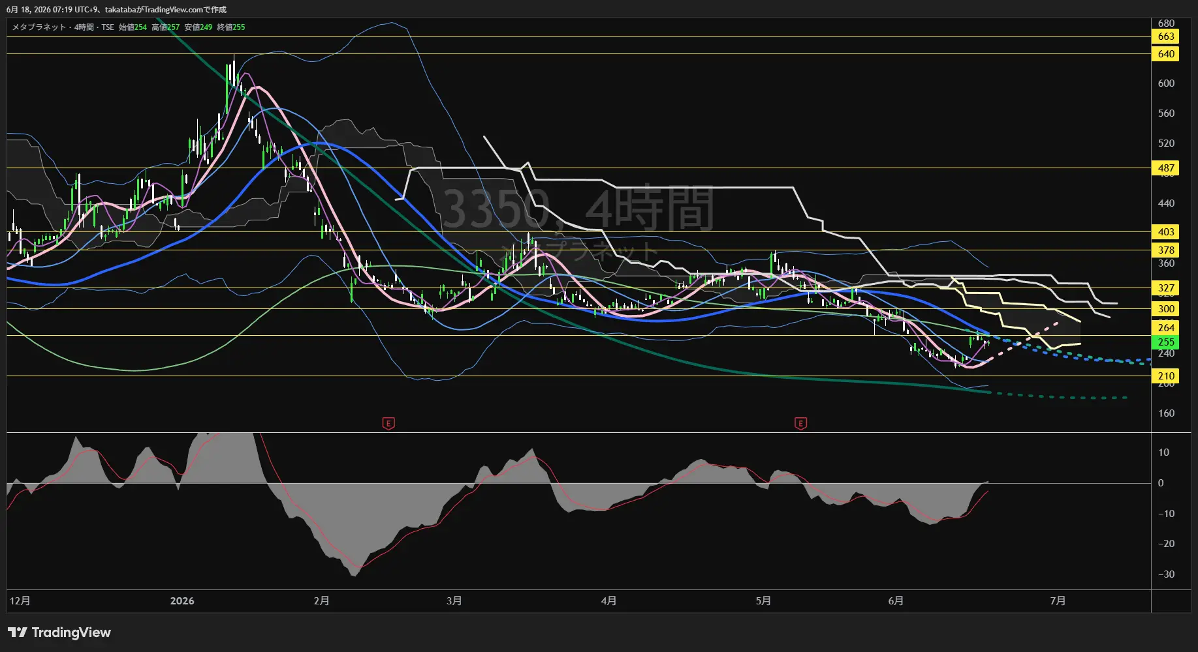Image resolution: width=1198 pixels, height=652 pixels.
Task: Click the oscillator scale value −30
Action: click(1166, 574)
